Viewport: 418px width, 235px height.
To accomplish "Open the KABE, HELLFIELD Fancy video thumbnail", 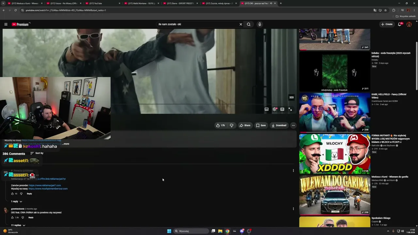I will point(335,113).
